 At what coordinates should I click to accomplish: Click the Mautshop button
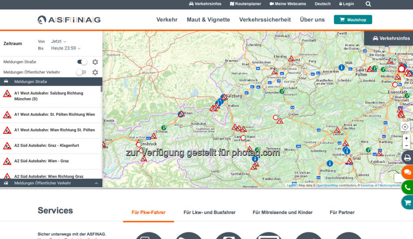click(x=353, y=20)
